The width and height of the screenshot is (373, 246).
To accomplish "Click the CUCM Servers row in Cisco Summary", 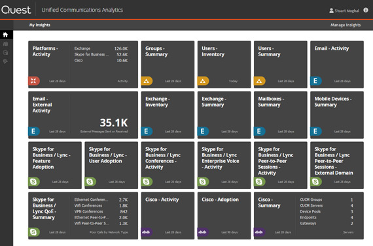I will [x=327, y=205].
